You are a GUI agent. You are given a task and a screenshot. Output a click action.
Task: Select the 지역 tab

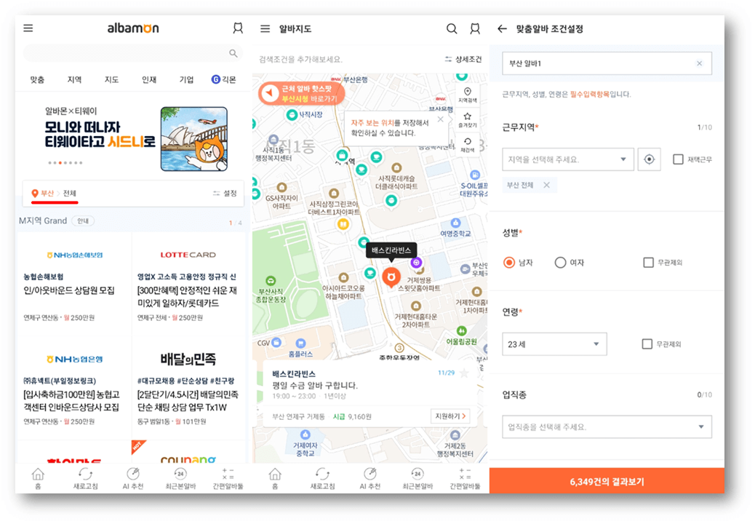click(x=74, y=79)
